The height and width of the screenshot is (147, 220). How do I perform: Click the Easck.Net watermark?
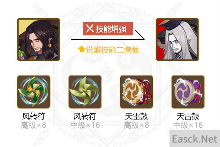(x=195, y=139)
